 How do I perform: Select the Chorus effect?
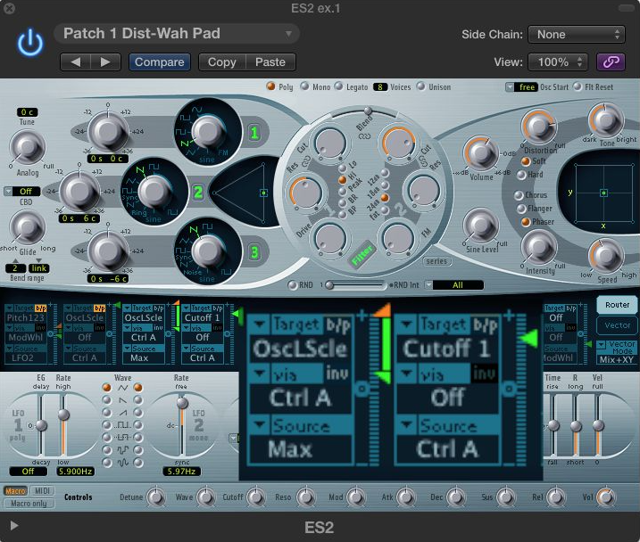point(519,195)
